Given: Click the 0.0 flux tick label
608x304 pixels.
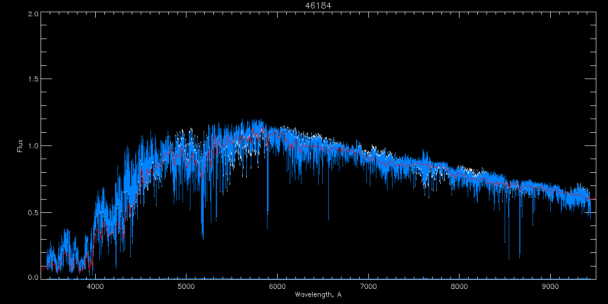Looking at the screenshot, I should 33,278.
